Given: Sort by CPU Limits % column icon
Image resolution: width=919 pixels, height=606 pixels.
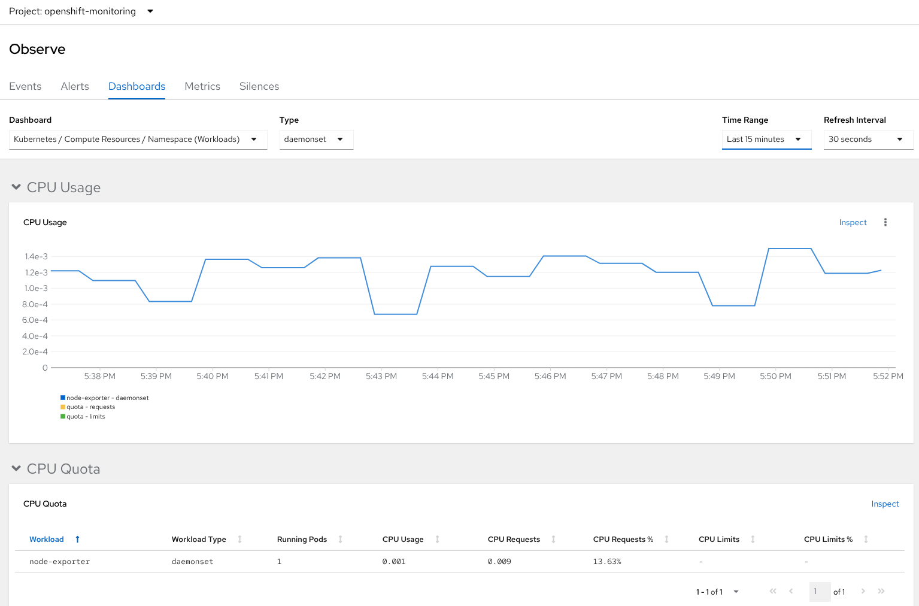Looking at the screenshot, I should tap(866, 540).
